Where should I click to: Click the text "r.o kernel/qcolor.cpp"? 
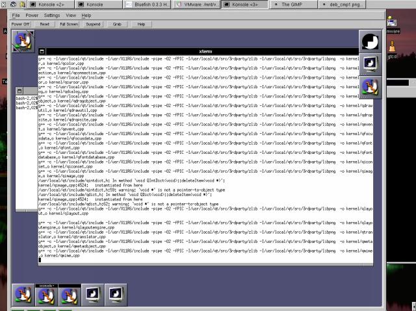pos(61,64)
